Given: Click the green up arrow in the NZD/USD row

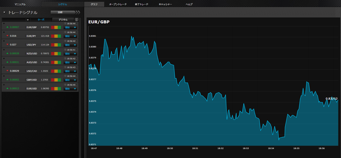Looking at the screenshot, I should [7, 53].
